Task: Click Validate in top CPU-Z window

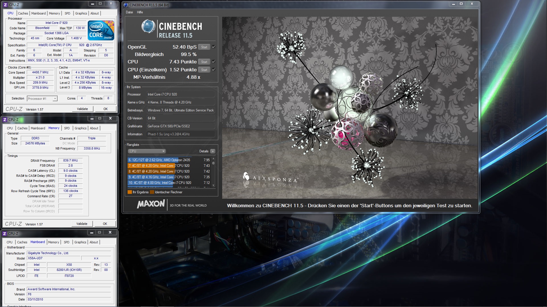Action: pyautogui.click(x=82, y=109)
